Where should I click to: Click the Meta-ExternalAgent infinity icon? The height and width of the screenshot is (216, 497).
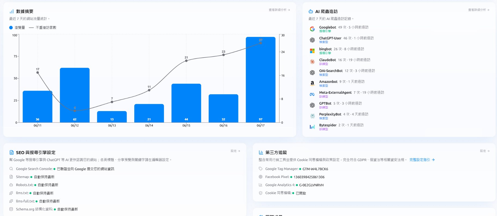pyautogui.click(x=312, y=94)
